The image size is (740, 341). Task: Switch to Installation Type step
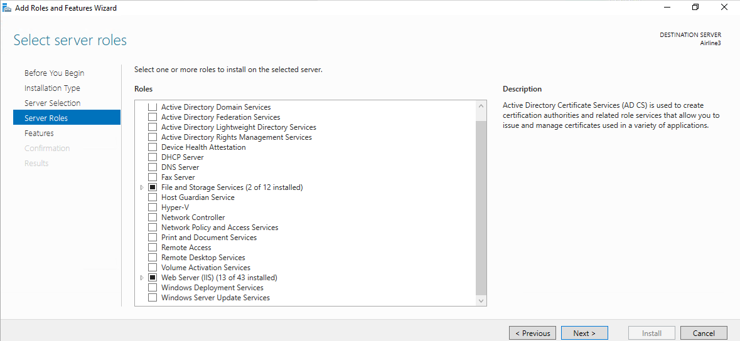pyautogui.click(x=52, y=88)
